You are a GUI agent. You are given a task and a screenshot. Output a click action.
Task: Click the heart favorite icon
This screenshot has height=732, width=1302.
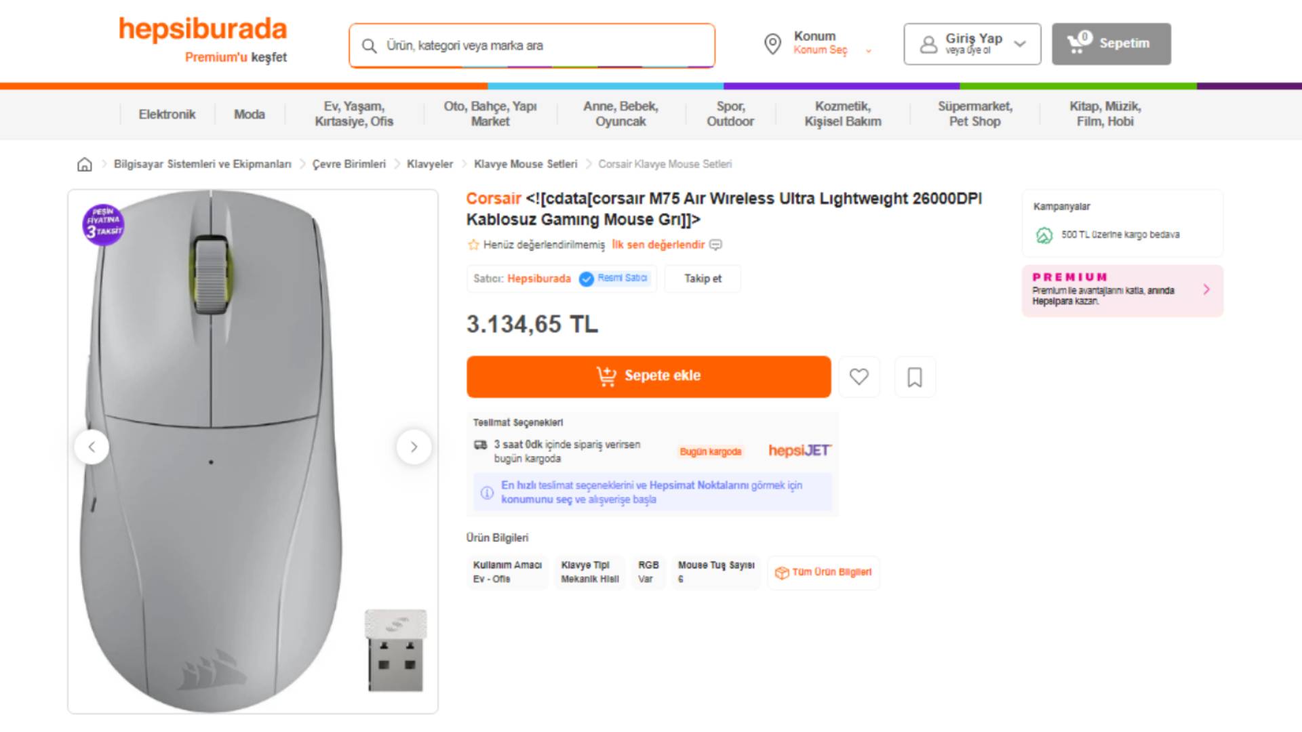(x=859, y=377)
